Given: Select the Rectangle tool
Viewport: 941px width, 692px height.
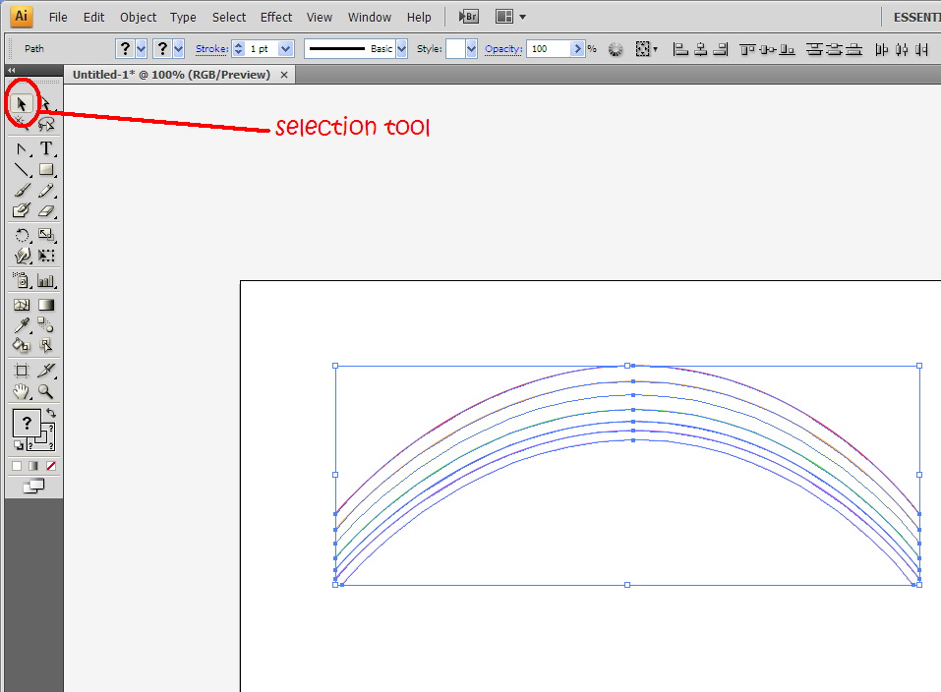Looking at the screenshot, I should click(46, 170).
